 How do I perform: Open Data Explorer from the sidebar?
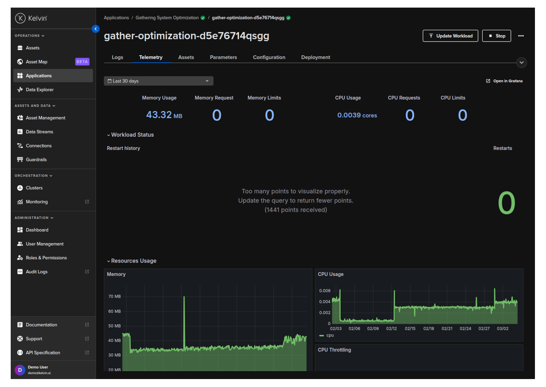(39, 89)
